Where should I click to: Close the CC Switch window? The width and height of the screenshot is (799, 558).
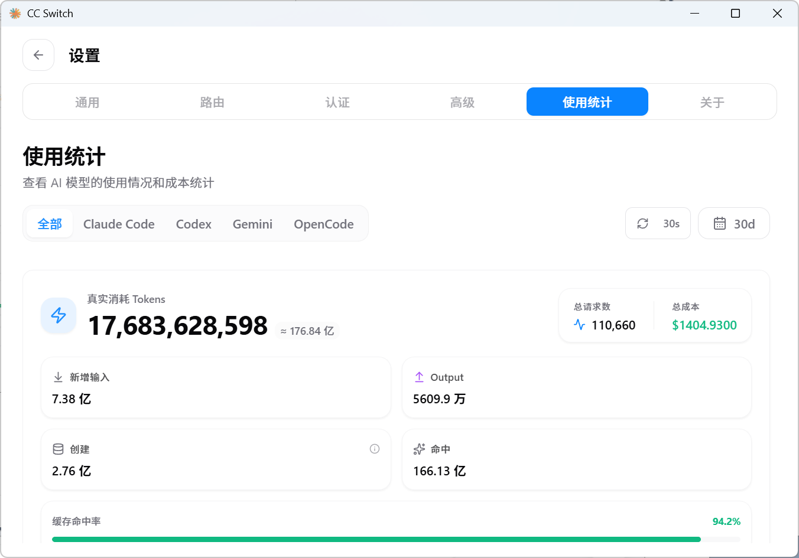pyautogui.click(x=777, y=13)
